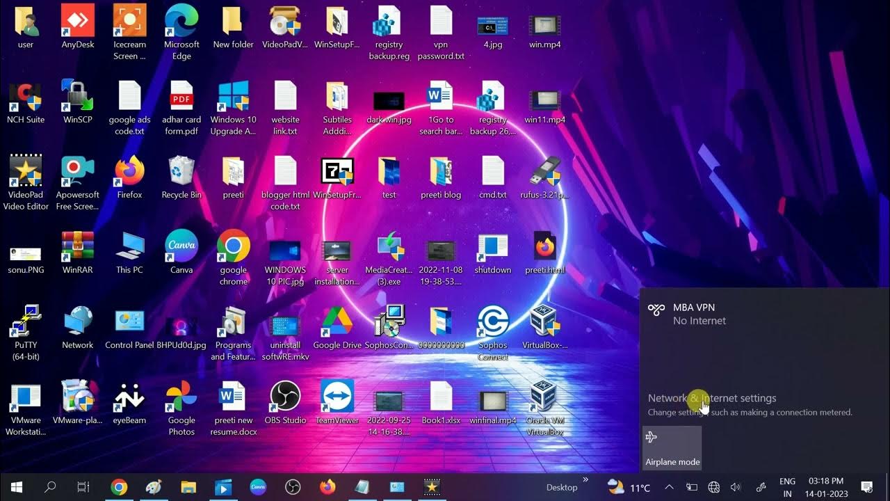The image size is (890, 501).
Task: Select the Programs and Features shortcut
Action: [234, 333]
